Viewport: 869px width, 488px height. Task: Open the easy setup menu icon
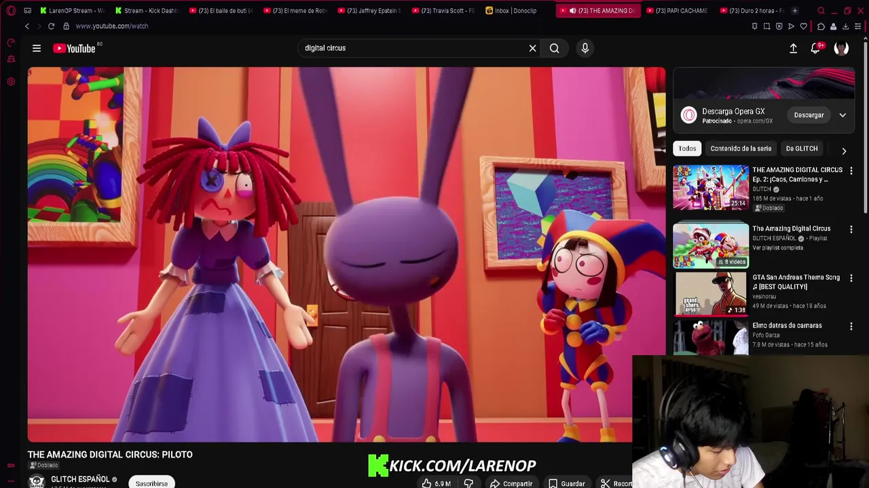click(x=858, y=26)
